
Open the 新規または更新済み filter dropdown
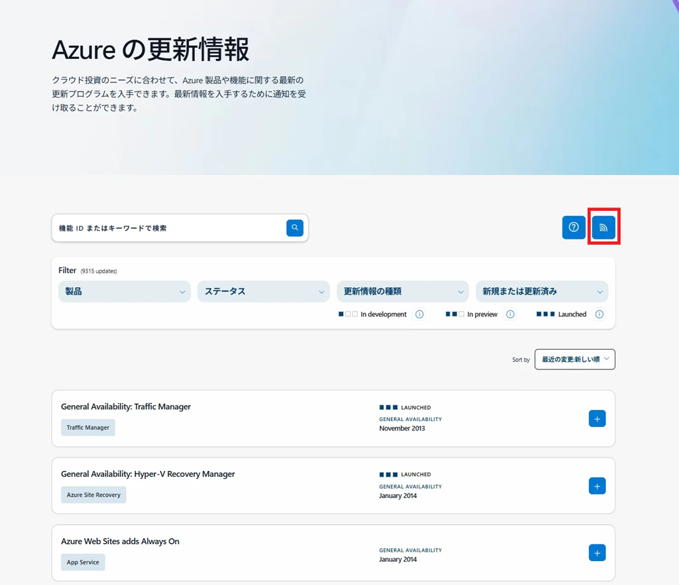[542, 291]
